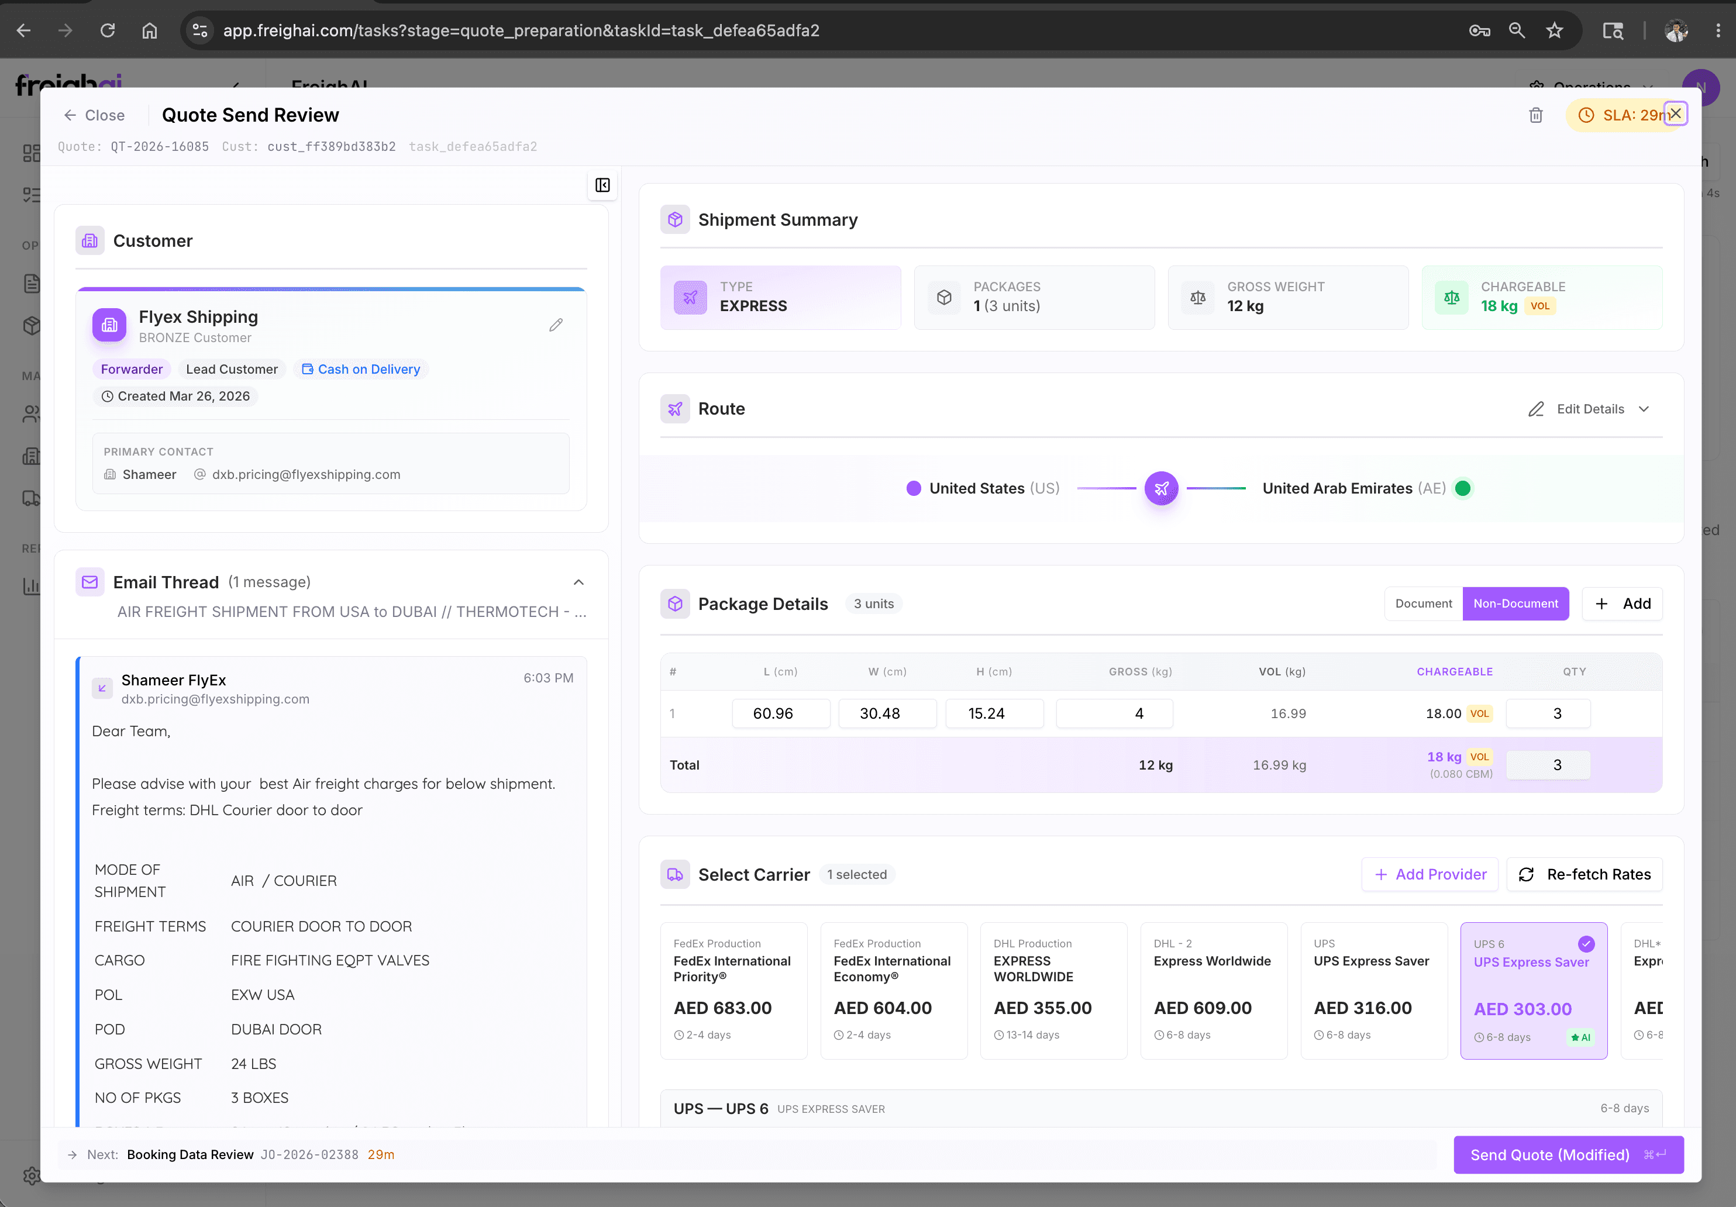Viewport: 1736px width, 1207px height.
Task: Select FedEx International Priority carrier card
Action: pyautogui.click(x=733, y=990)
